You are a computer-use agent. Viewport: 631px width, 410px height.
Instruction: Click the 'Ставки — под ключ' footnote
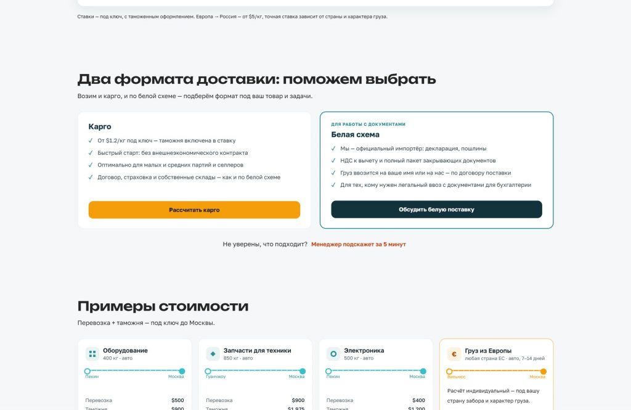[x=232, y=17]
